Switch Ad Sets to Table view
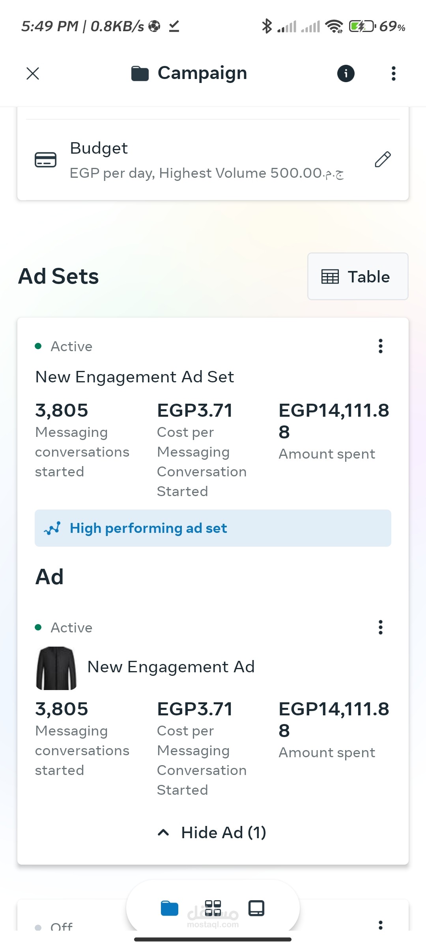 tap(357, 276)
